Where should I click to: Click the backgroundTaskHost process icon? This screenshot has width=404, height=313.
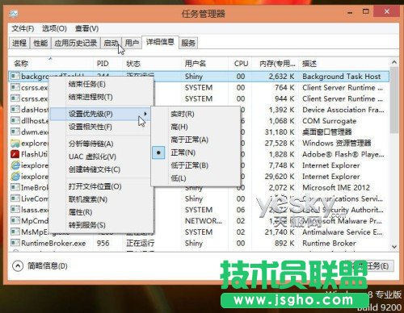(x=15, y=77)
